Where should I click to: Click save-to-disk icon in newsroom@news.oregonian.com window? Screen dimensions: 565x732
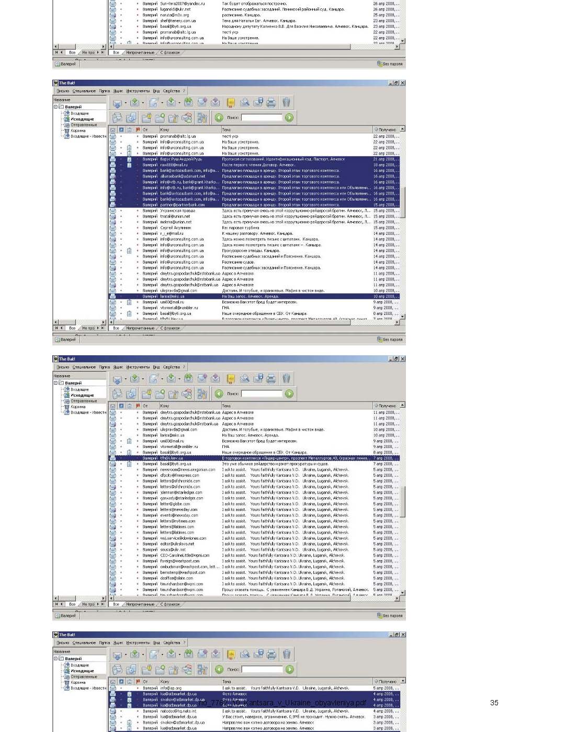(x=258, y=379)
